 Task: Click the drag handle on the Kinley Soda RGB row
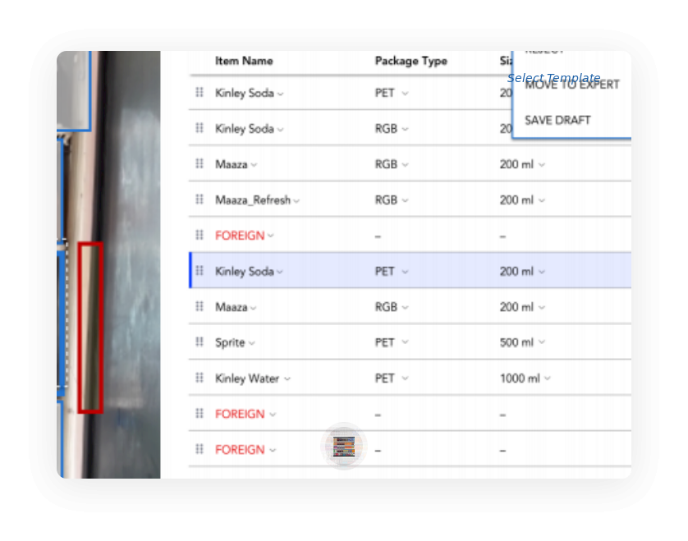point(200,128)
